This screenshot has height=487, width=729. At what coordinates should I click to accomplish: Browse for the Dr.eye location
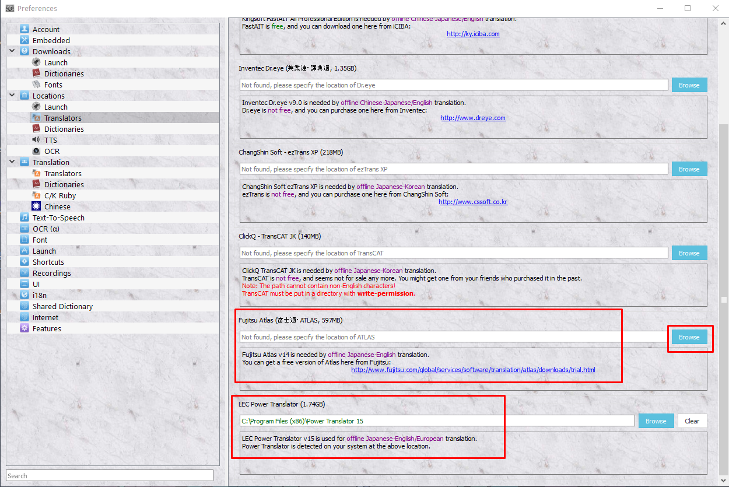(x=689, y=85)
